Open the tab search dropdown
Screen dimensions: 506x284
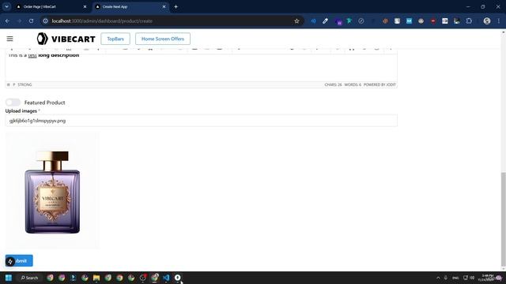point(7,6)
